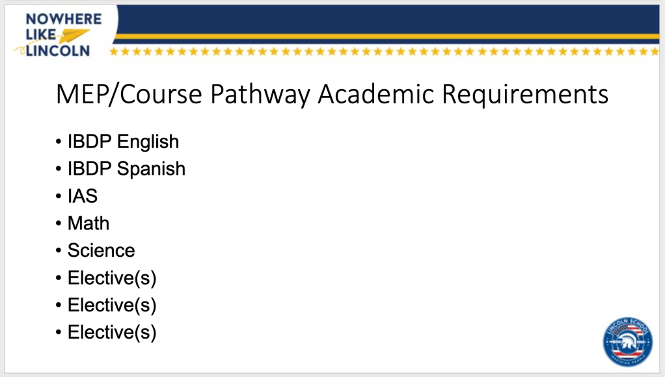Click the Math bullet item

click(x=88, y=223)
